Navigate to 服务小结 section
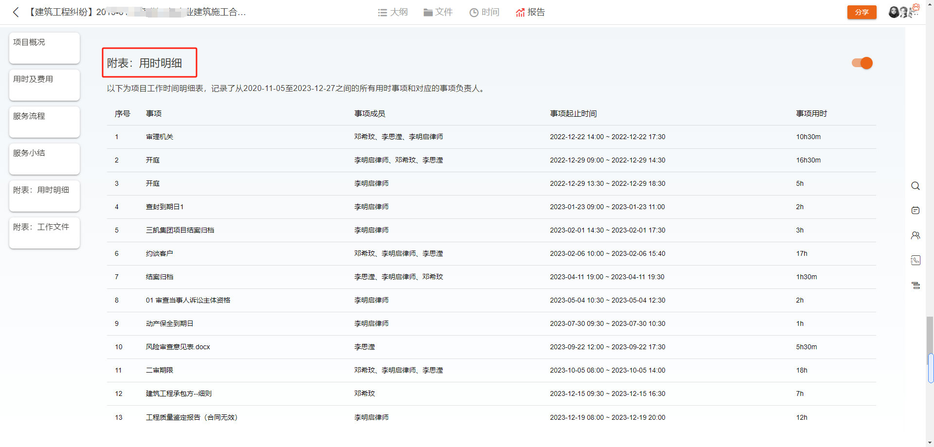Viewport: 934px width, 447px height. [44, 159]
